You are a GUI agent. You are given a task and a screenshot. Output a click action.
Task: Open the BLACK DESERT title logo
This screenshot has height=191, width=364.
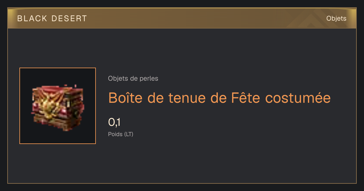(x=52, y=18)
